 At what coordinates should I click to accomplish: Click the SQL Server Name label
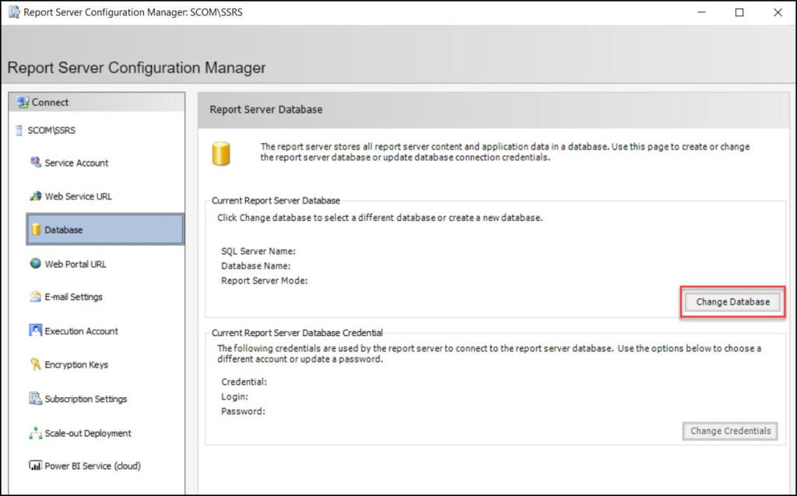click(258, 251)
